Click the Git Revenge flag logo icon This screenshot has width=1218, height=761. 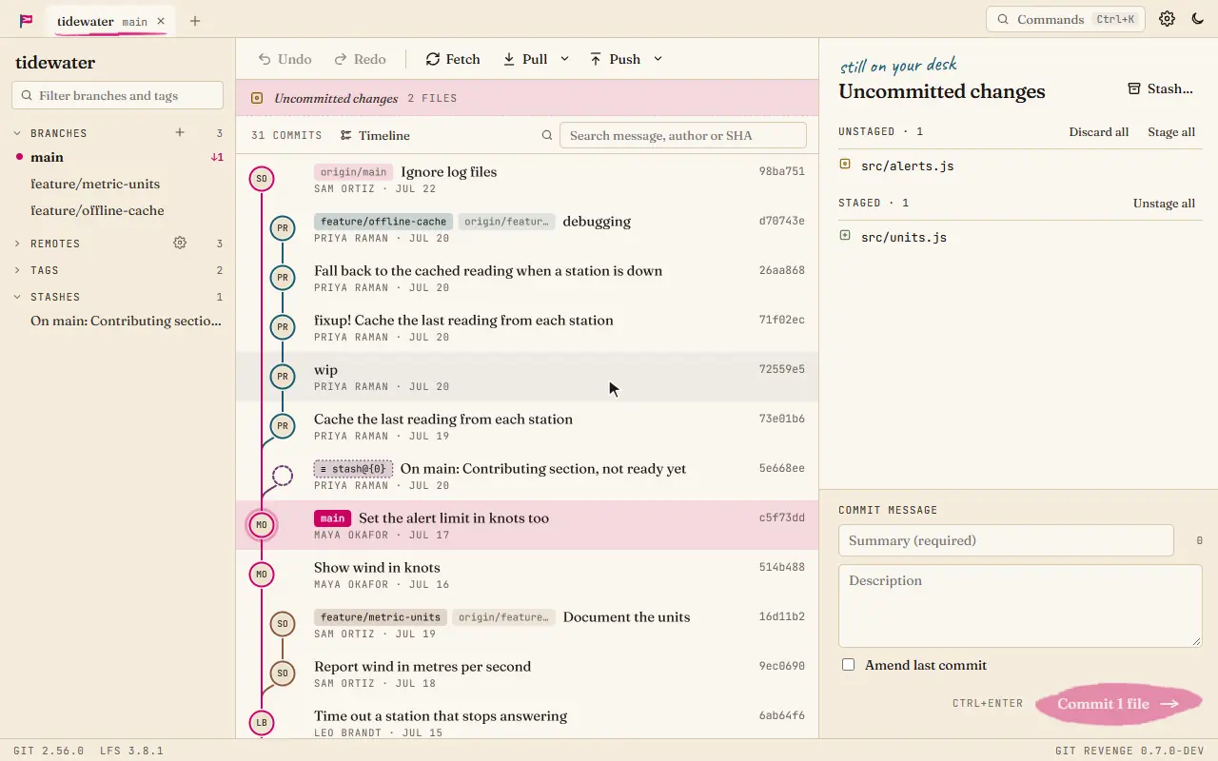tap(27, 20)
